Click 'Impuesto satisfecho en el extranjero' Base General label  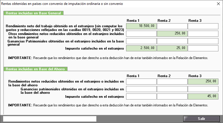coord(95,48)
